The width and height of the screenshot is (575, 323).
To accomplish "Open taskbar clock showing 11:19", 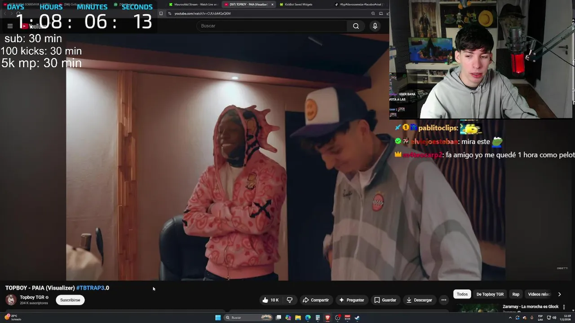I will [565, 318].
